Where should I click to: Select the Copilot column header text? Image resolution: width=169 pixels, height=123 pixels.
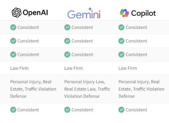coord(144,14)
